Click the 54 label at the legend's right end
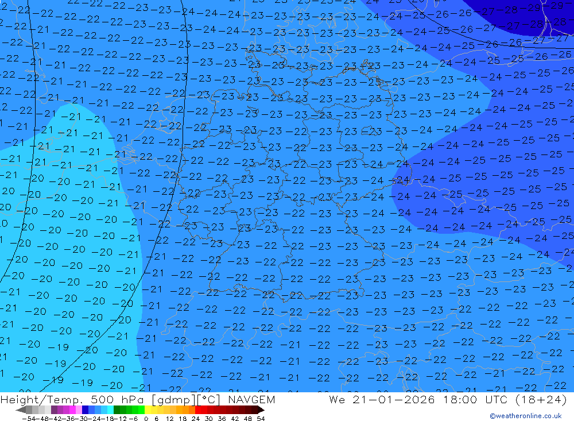Viewport: 574px width, 421px height. coord(261,419)
